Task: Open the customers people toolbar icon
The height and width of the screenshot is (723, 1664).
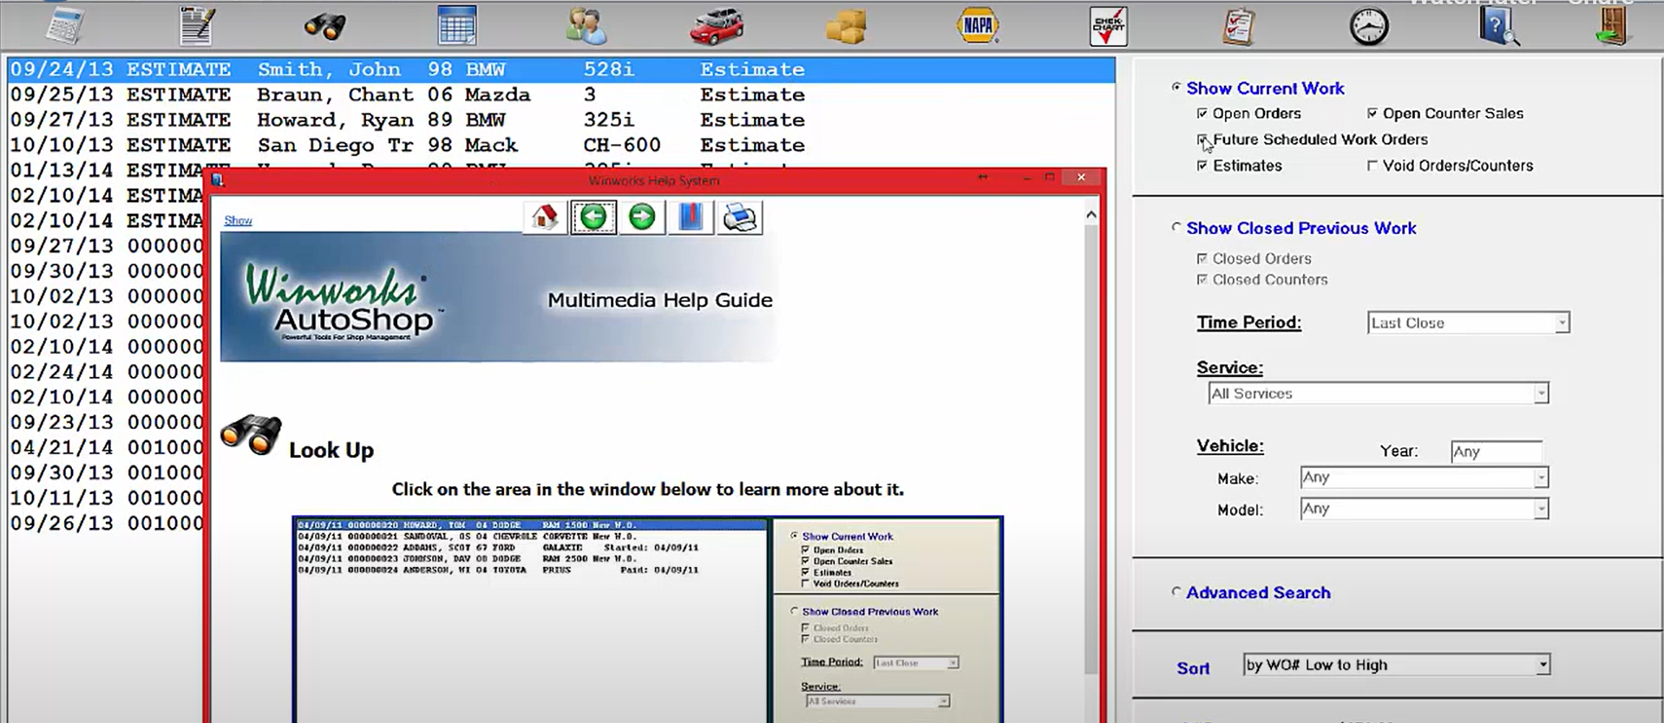Action: coord(586,25)
